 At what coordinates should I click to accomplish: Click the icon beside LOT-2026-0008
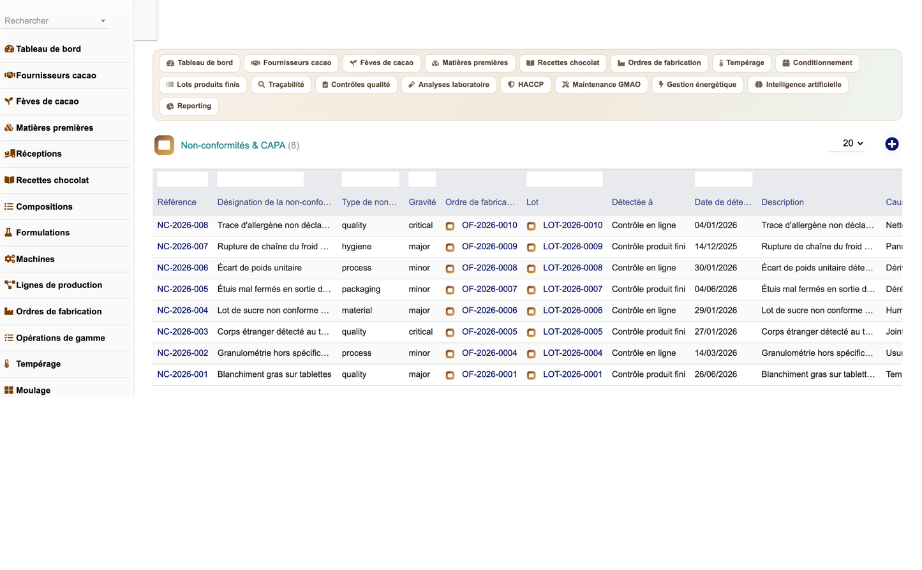[531, 268]
